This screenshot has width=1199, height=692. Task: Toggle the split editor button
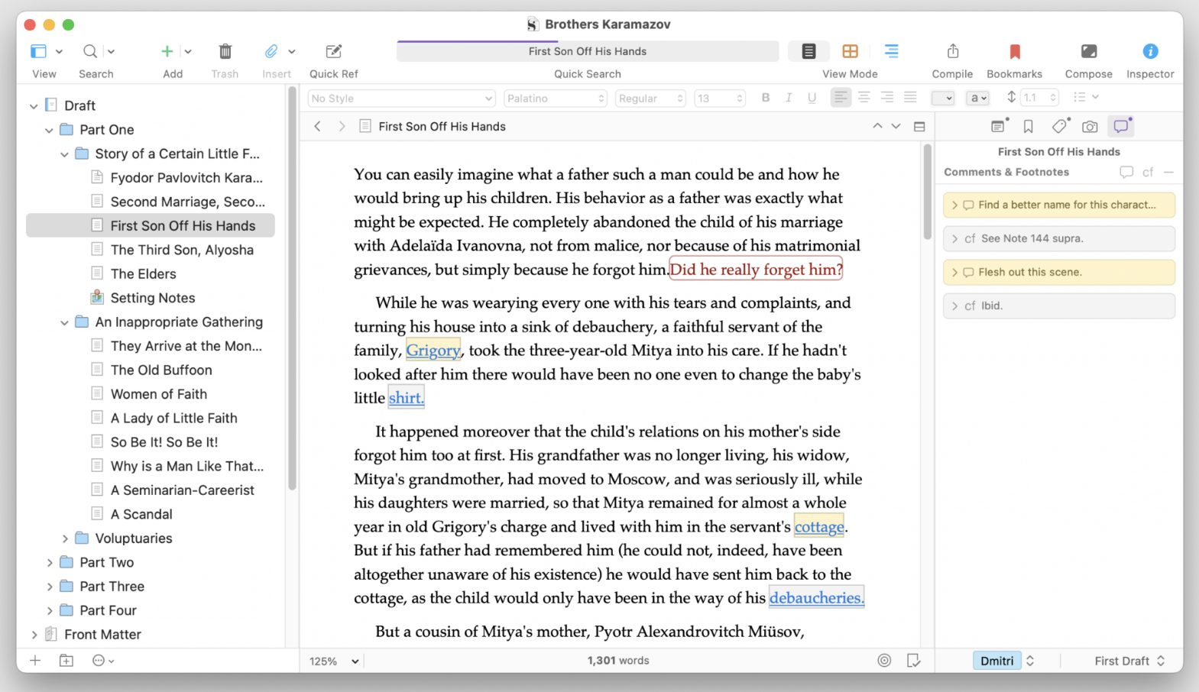click(919, 127)
